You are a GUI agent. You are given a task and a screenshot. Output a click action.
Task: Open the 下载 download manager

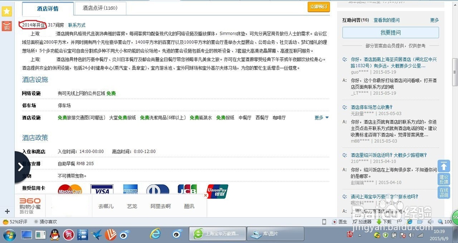point(384,221)
